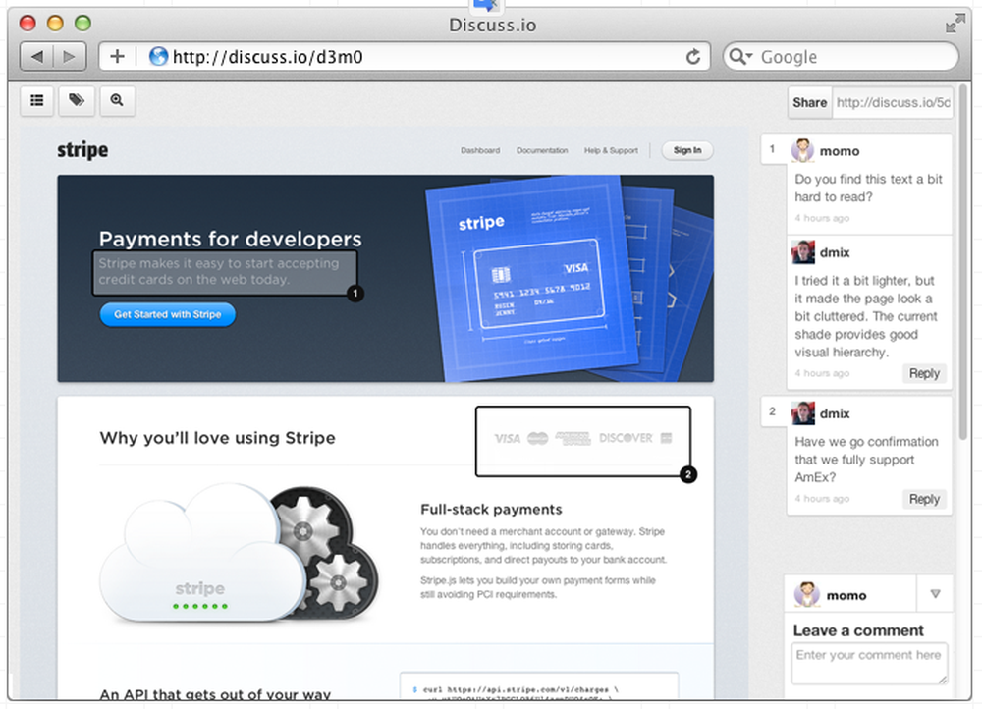
Task: Expand the momo user dropdown arrow
Action: click(x=935, y=594)
